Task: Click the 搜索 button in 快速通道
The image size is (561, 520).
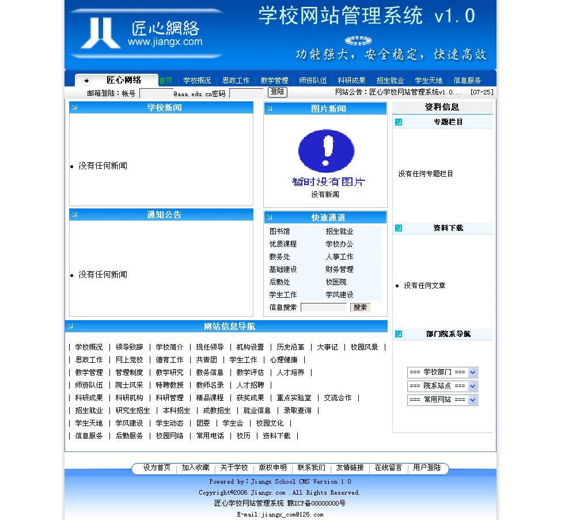Action: coord(360,307)
